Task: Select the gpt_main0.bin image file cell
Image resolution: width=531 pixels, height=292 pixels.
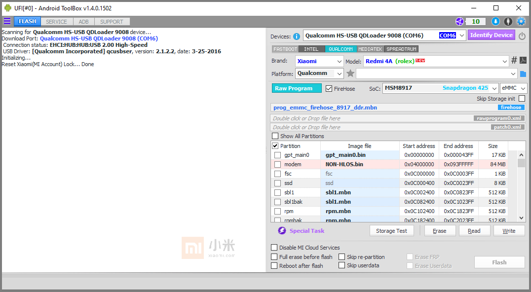Action: click(360, 155)
